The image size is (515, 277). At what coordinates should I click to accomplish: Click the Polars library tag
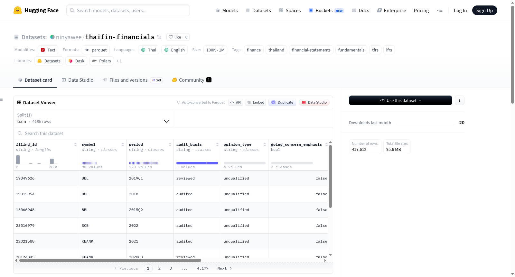101,61
